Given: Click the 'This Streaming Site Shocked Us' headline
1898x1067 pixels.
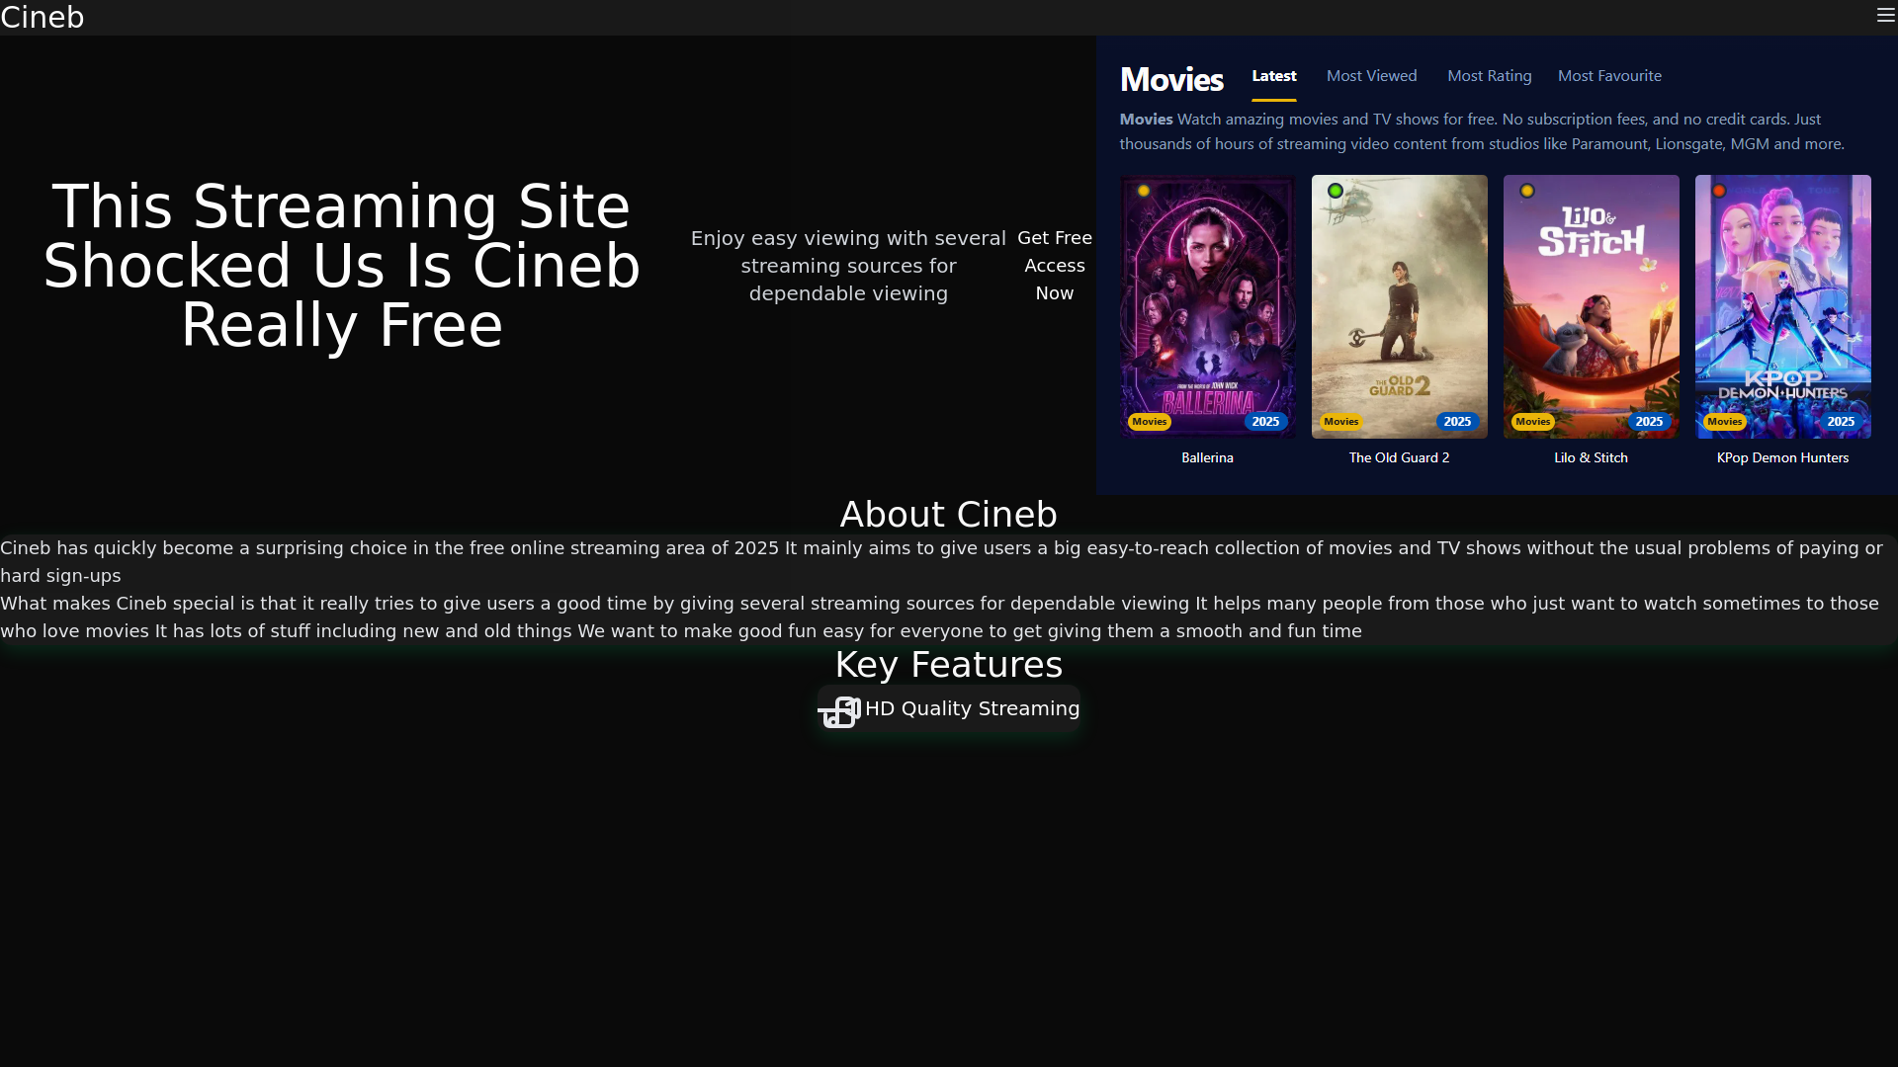Looking at the screenshot, I should tap(342, 266).
